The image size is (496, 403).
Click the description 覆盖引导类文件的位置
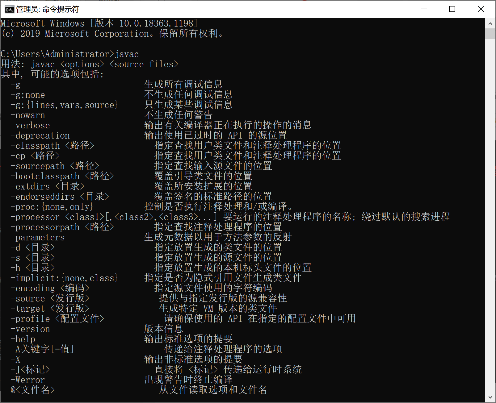tap(203, 176)
